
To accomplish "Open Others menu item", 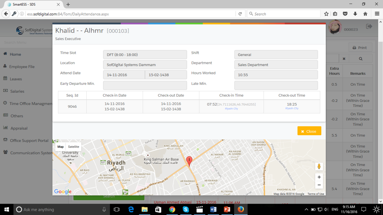I will coord(17,116).
